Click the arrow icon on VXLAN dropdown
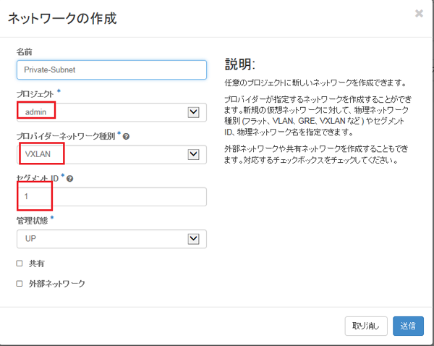The height and width of the screenshot is (346, 434). click(193, 154)
